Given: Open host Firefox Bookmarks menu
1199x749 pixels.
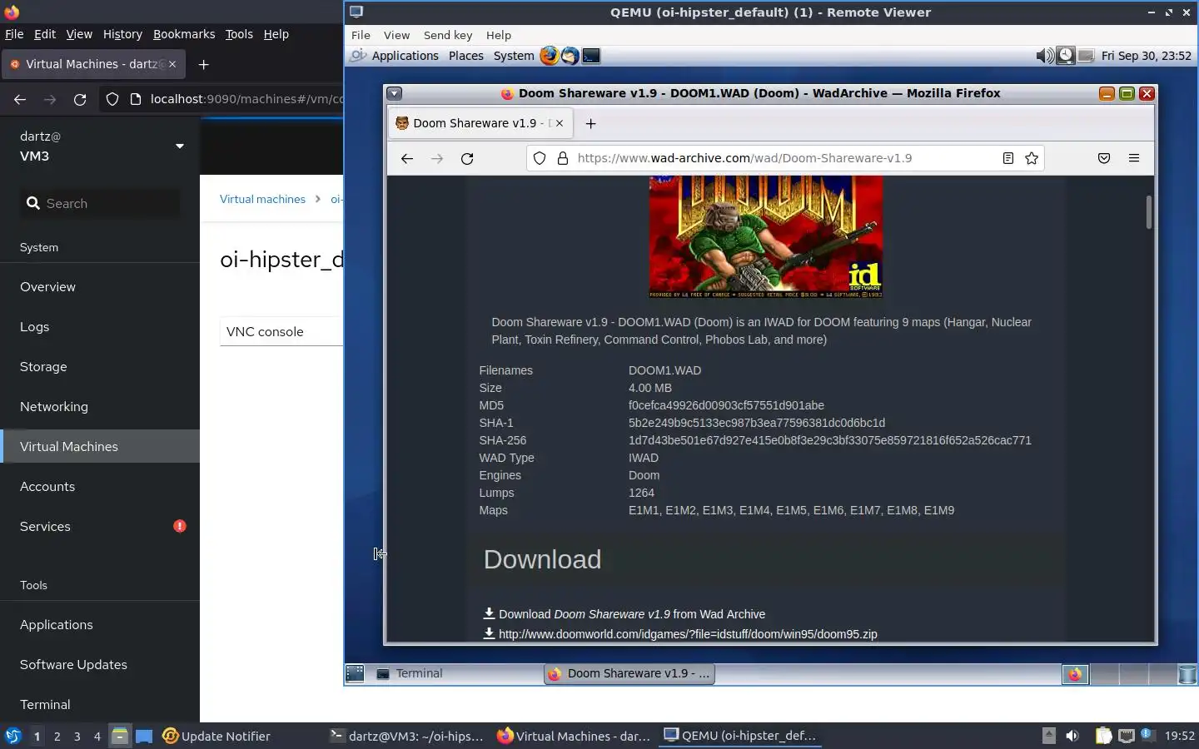Looking at the screenshot, I should click(184, 34).
